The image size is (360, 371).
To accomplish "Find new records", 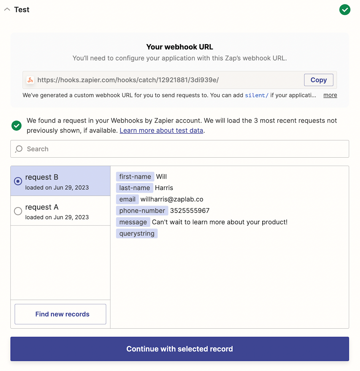I will coord(60,314).
